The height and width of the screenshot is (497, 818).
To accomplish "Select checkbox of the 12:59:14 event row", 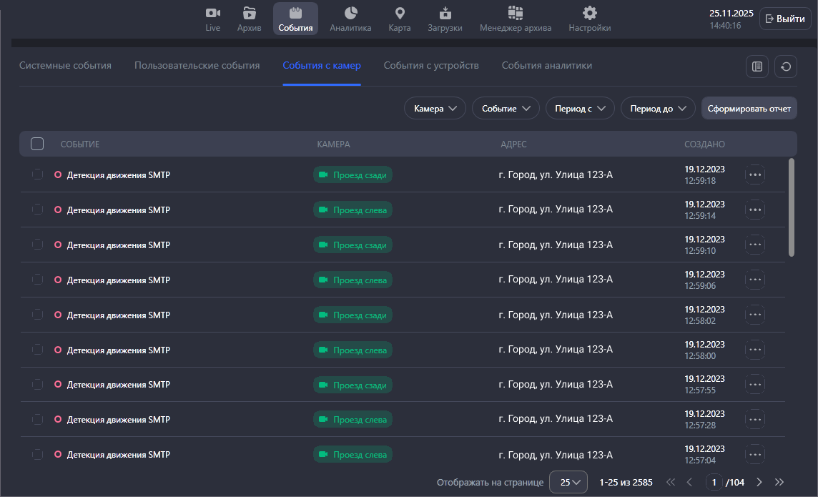I will coord(37,210).
